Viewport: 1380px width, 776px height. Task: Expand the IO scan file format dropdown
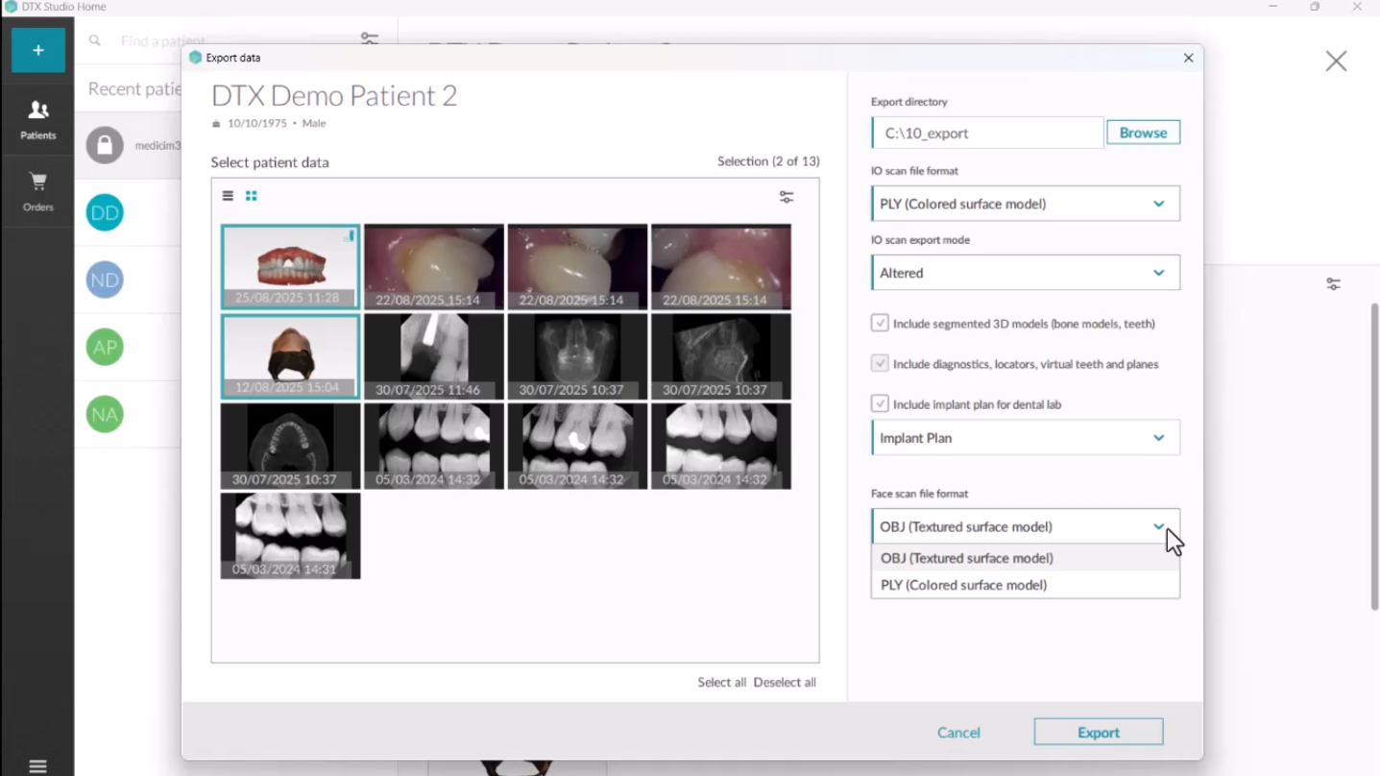1025,204
